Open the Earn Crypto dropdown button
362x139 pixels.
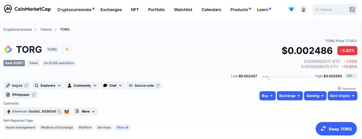[342, 96]
